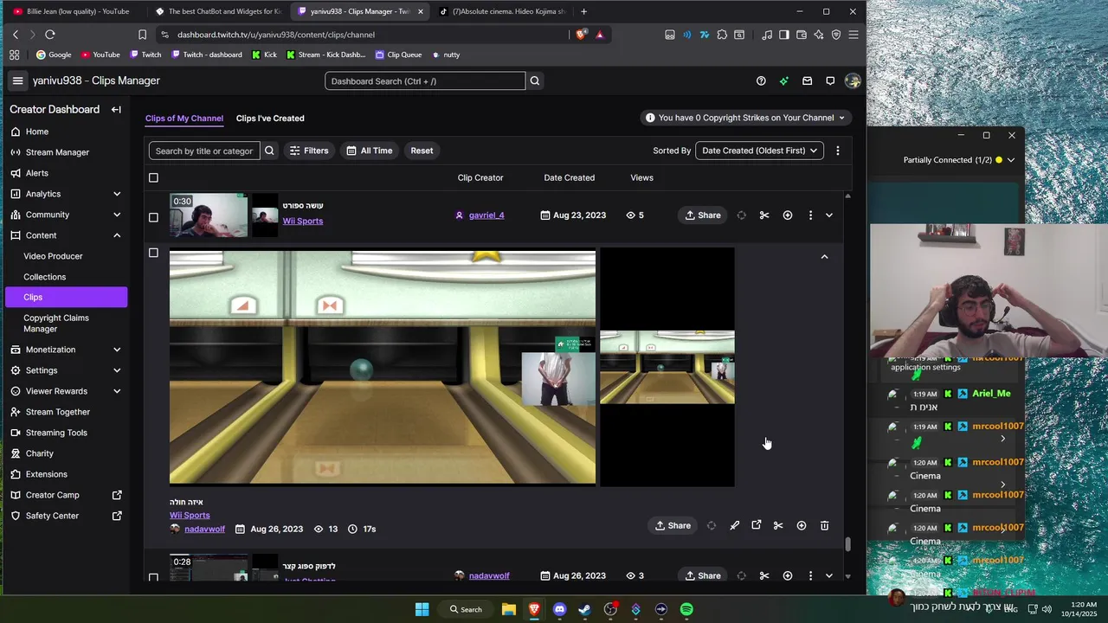This screenshot has height=623, width=1108.
Task: Click the 7TV extension icon in the toolbar
Action: [x=705, y=35]
